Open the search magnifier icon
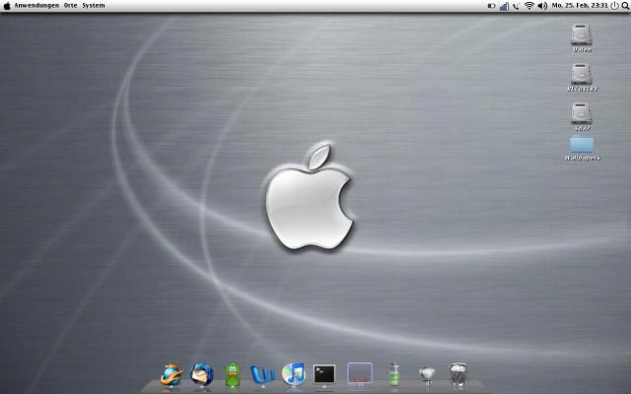The width and height of the screenshot is (631, 394). coord(625,6)
